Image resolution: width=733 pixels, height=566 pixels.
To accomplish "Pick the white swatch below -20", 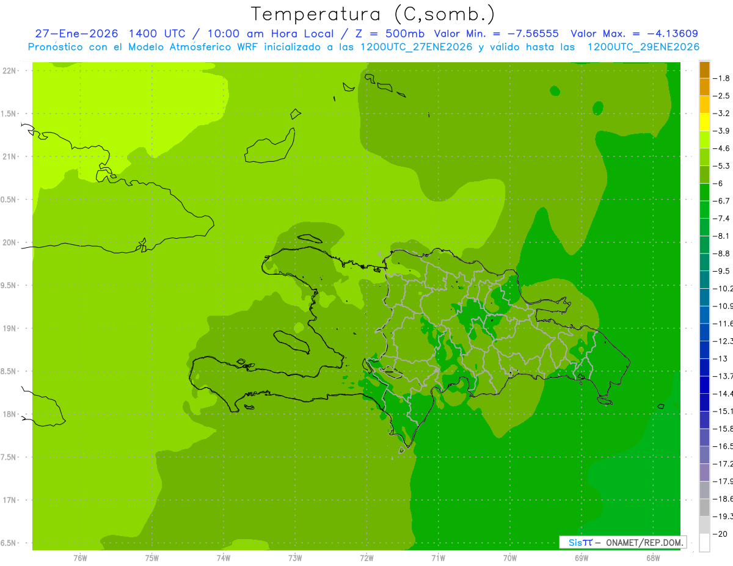I will tap(704, 542).
